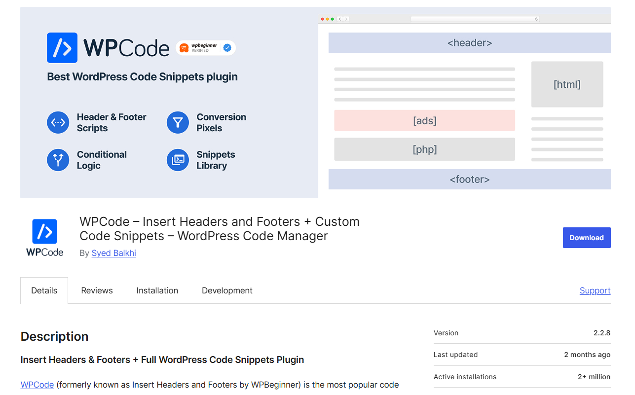Select the Header & Footer Scripts icon

click(58, 122)
